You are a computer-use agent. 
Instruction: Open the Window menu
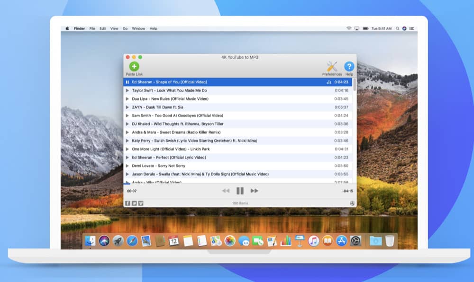138,28
